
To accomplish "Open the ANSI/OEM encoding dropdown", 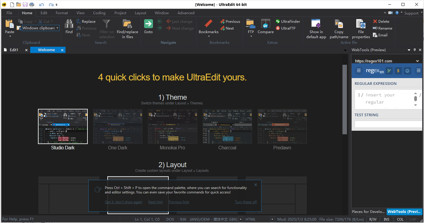I will [x=240, y=219].
